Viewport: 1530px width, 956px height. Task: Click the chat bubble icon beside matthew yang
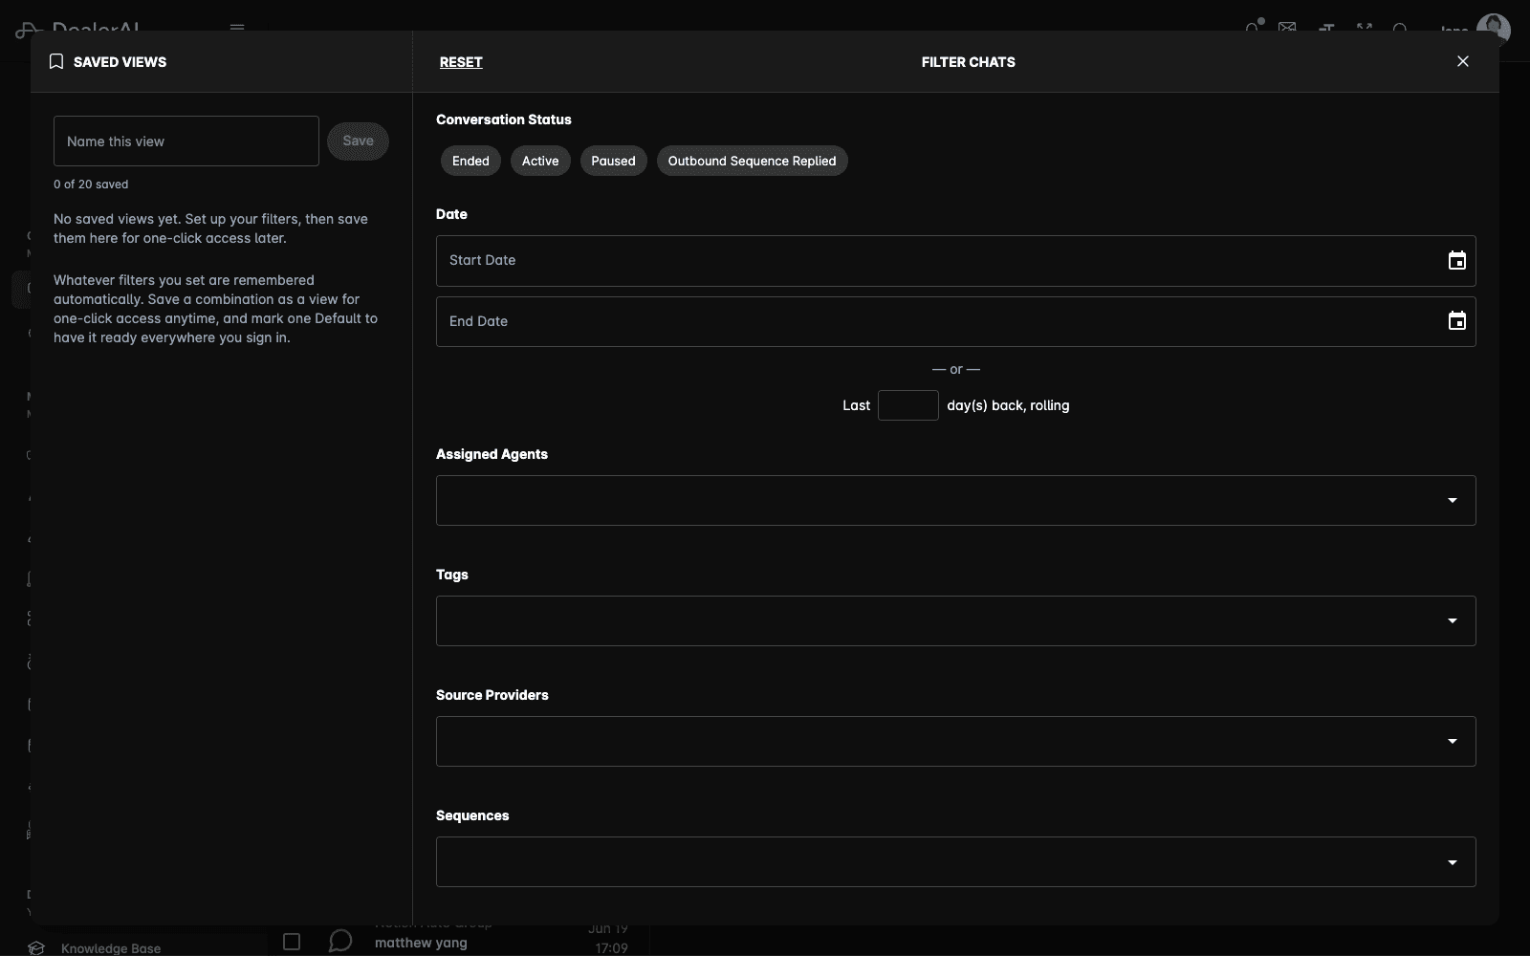[339, 942]
